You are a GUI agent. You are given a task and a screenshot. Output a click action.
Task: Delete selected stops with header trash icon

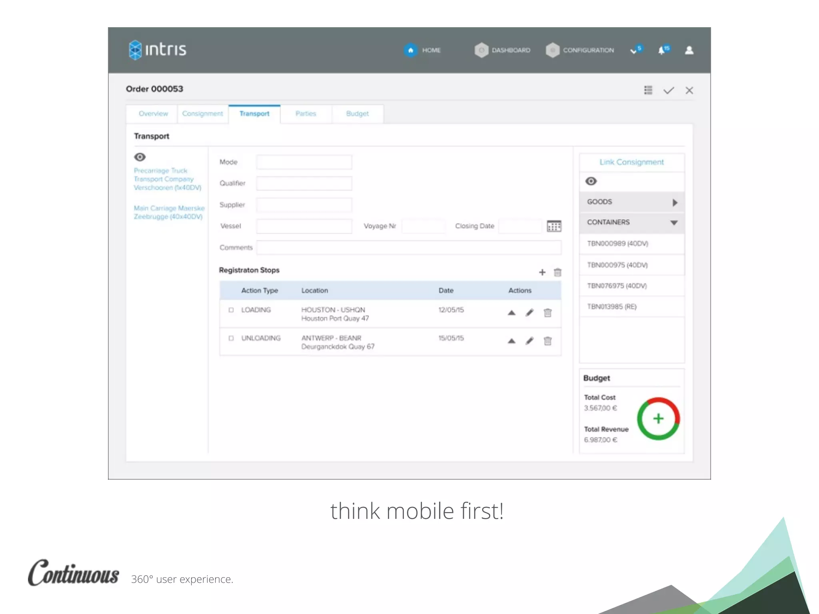point(557,272)
